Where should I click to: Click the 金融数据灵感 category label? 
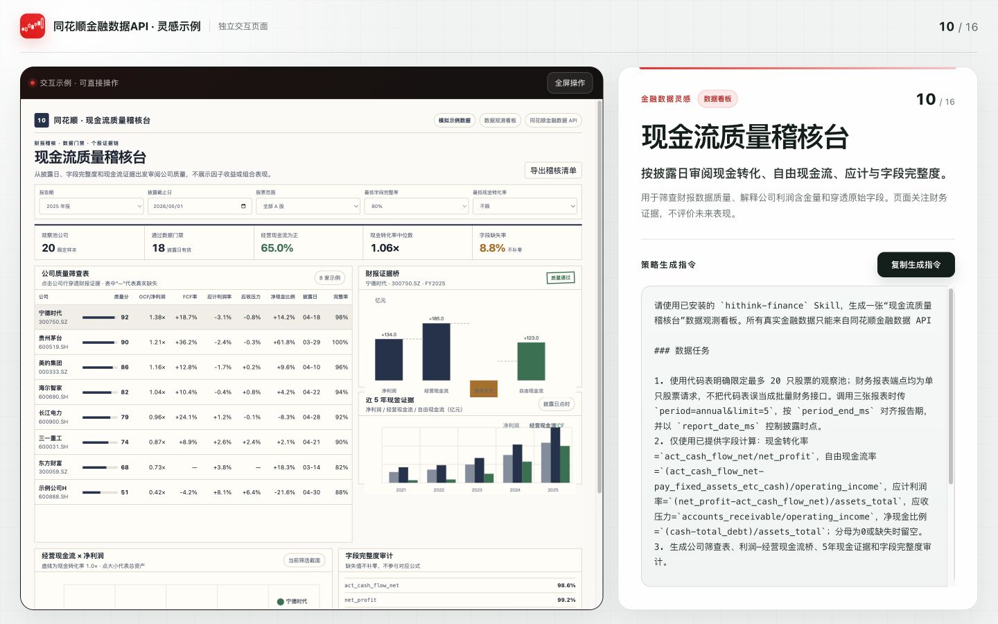point(665,99)
